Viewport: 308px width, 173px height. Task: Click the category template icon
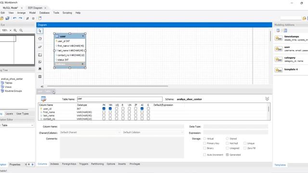279,59
